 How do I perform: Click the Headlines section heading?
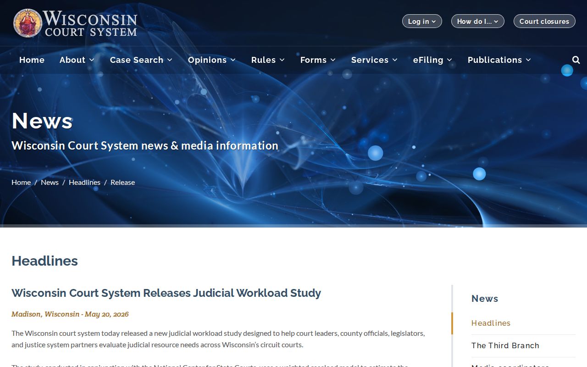point(44,261)
